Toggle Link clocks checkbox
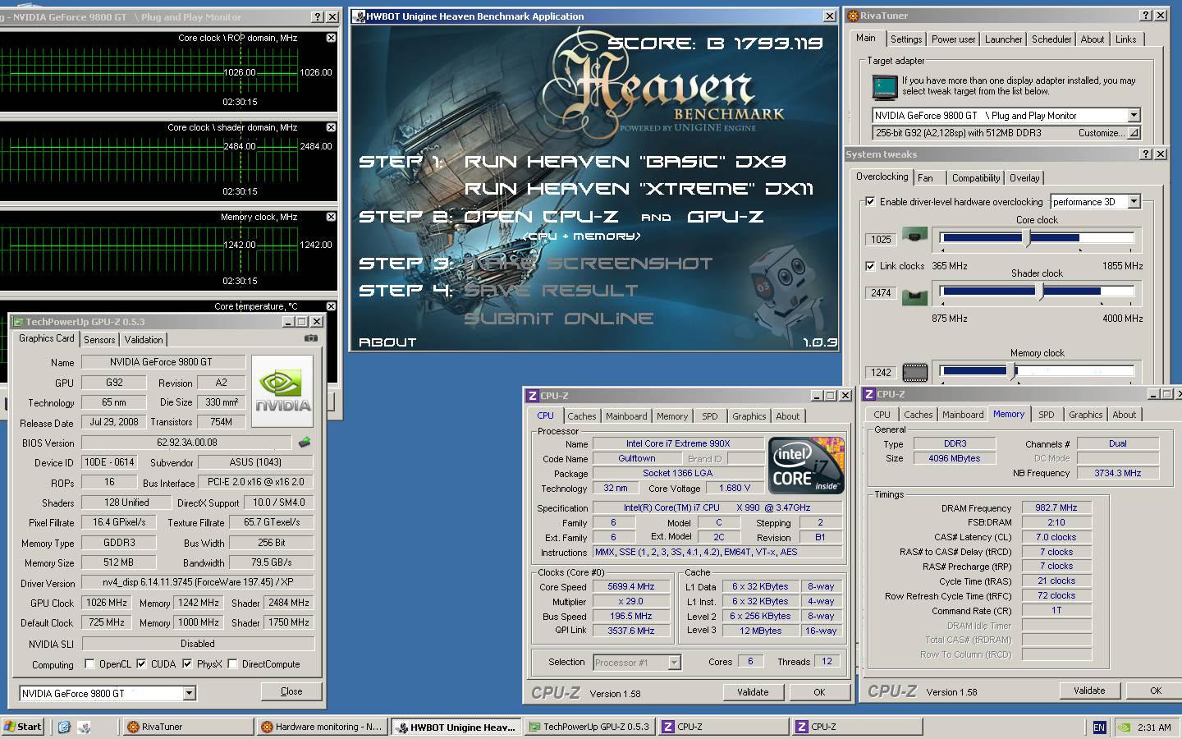The width and height of the screenshot is (1182, 739). [870, 266]
